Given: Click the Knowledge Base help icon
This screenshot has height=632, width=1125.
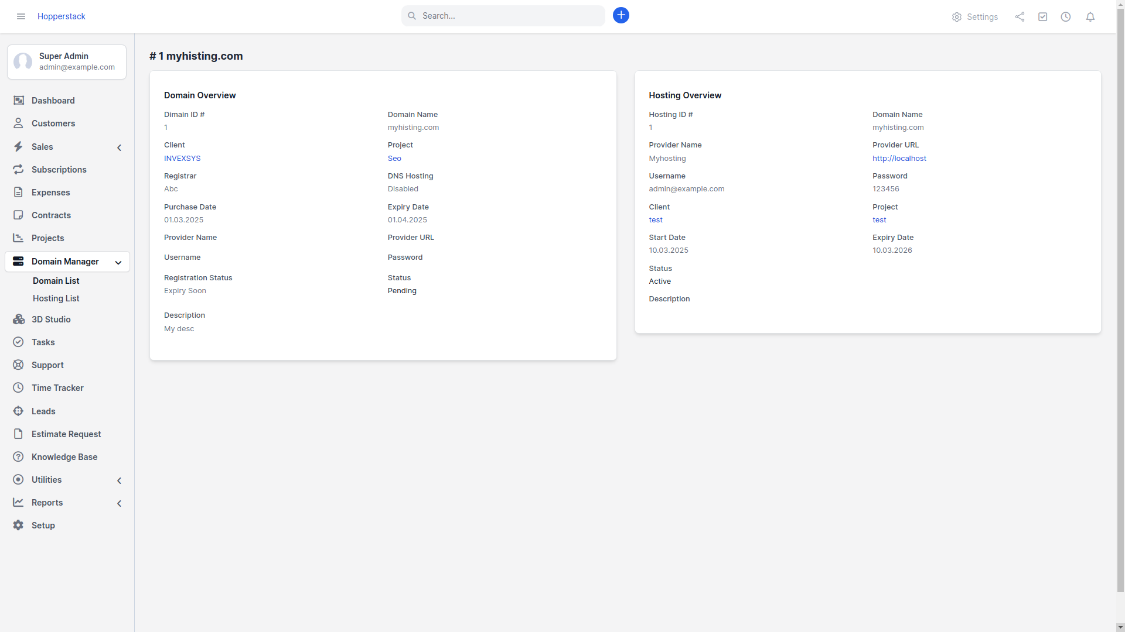Looking at the screenshot, I should [x=18, y=457].
